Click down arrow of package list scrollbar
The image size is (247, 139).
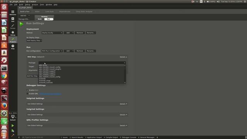click(x=125, y=83)
